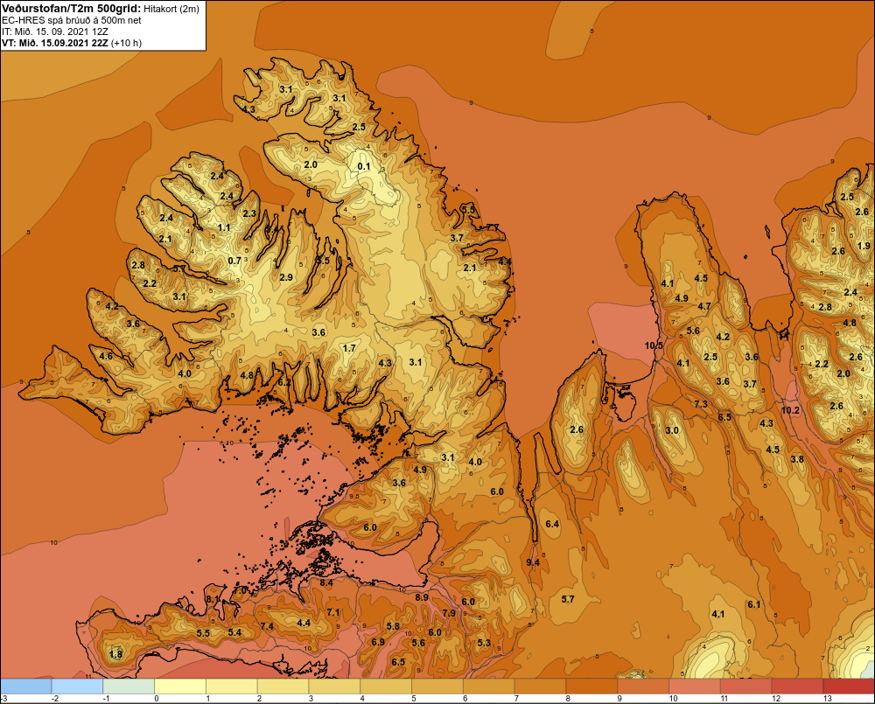Click the '-3' label on the colour scale
Screen dimensions: 875x704
(x=3, y=699)
